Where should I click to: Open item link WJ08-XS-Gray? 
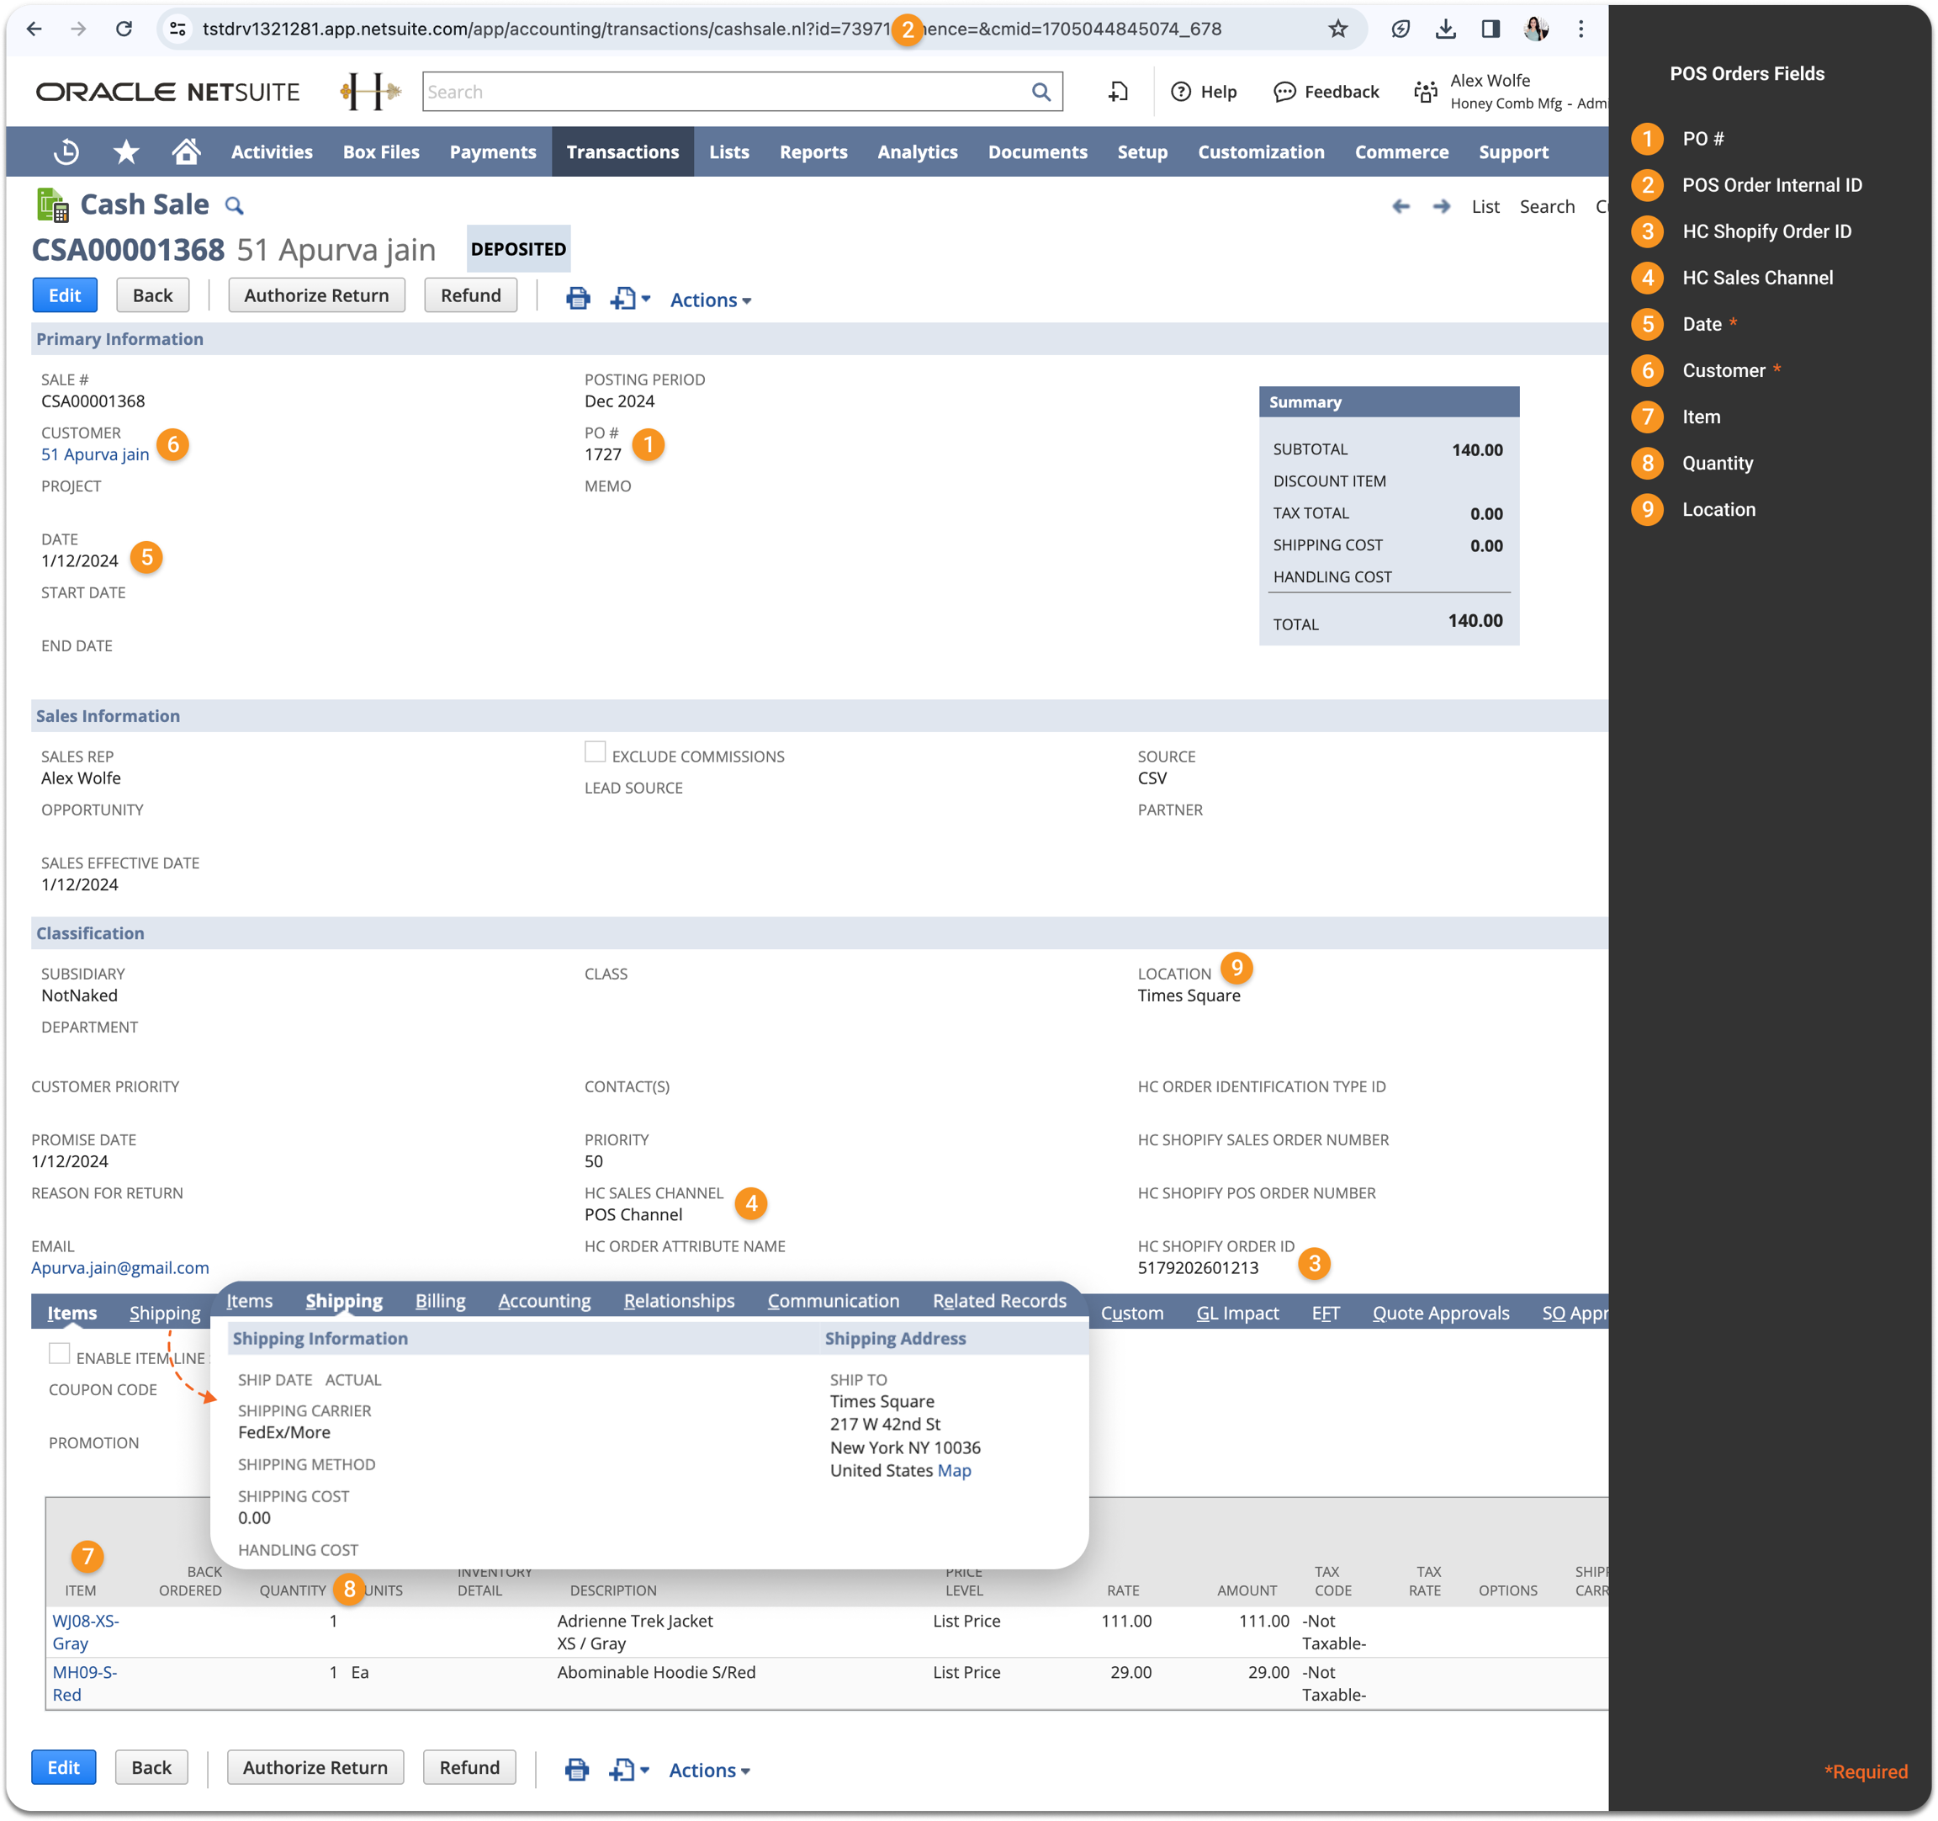[86, 1632]
